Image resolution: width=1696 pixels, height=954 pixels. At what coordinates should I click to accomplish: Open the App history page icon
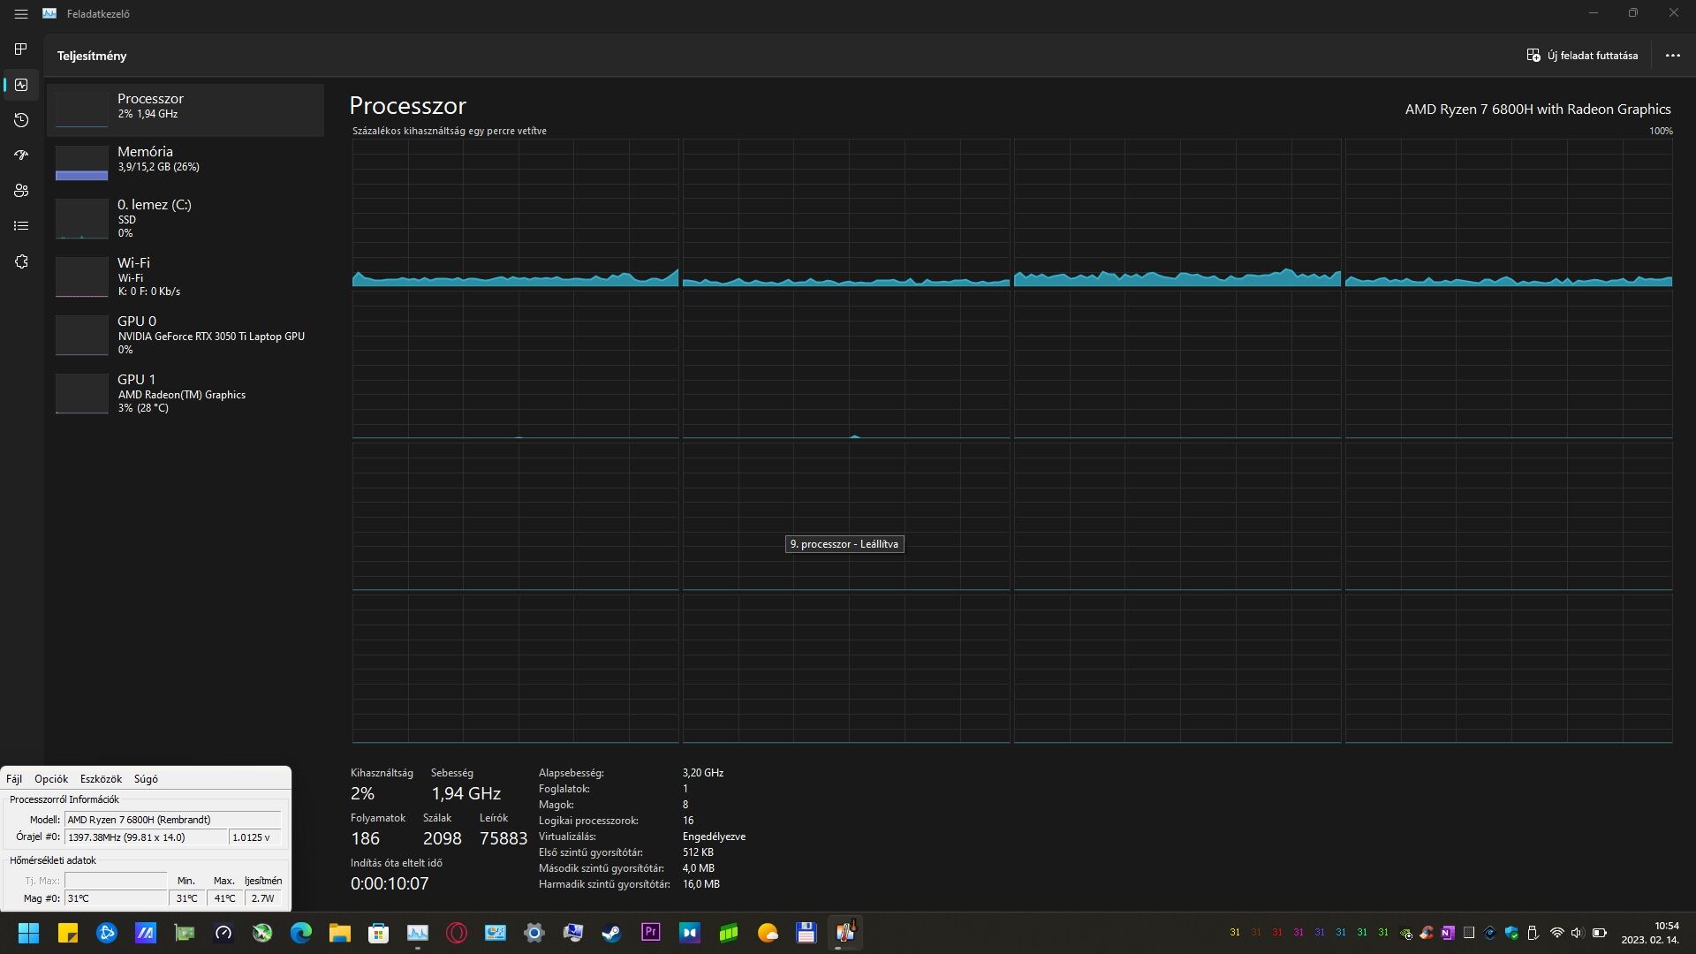pos(21,120)
